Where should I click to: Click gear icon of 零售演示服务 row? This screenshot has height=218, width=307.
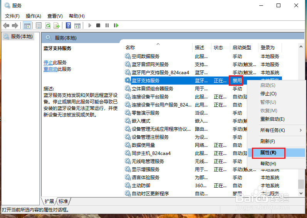click(127, 113)
